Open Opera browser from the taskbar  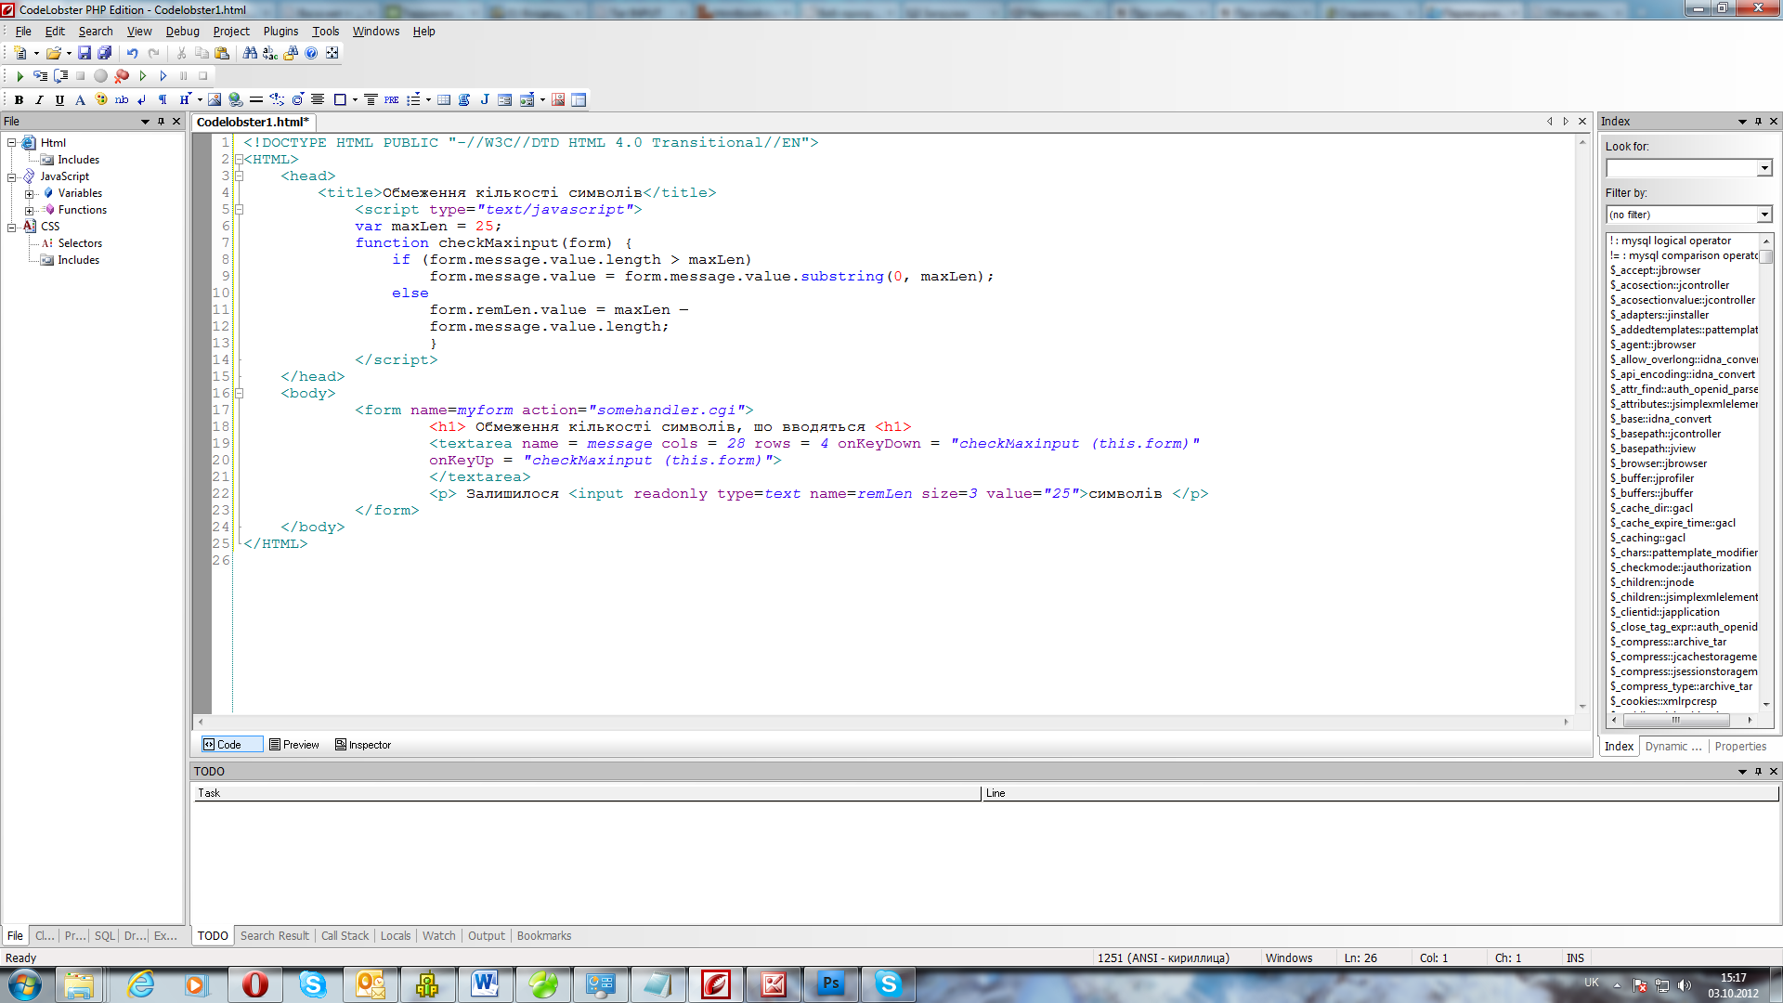[x=255, y=984]
